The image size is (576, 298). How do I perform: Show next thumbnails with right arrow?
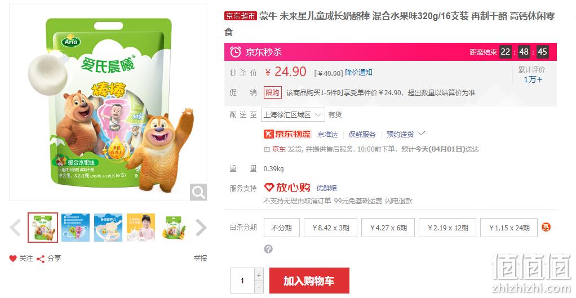[201, 228]
